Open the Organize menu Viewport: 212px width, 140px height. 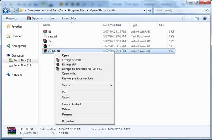13,18
